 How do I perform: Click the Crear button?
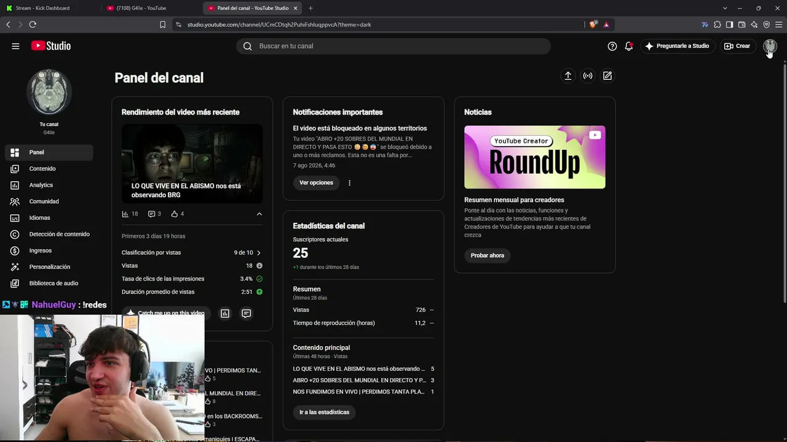737,46
